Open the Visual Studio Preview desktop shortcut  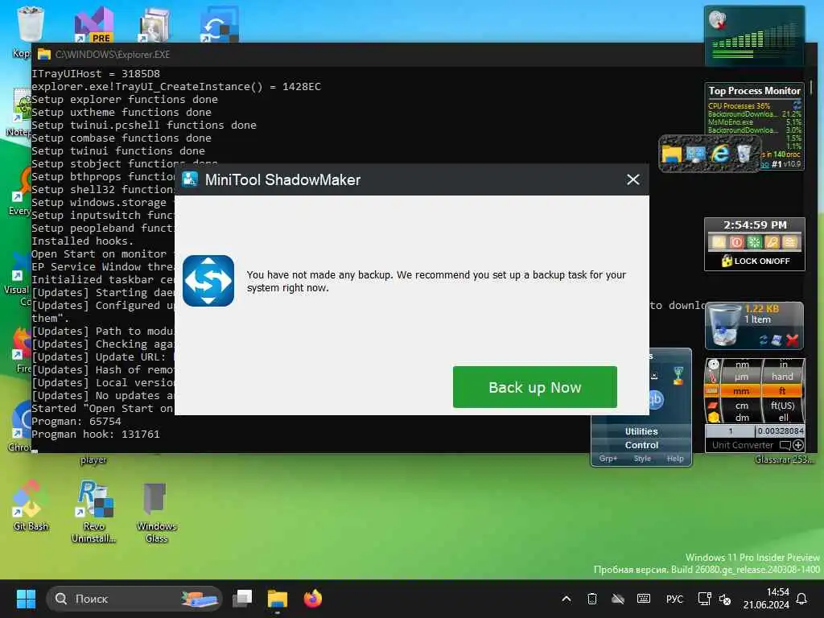(x=94, y=25)
